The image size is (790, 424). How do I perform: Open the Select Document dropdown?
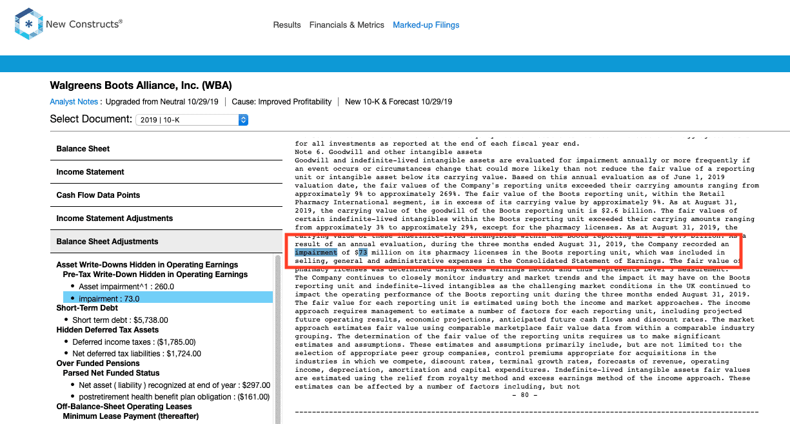click(x=192, y=120)
